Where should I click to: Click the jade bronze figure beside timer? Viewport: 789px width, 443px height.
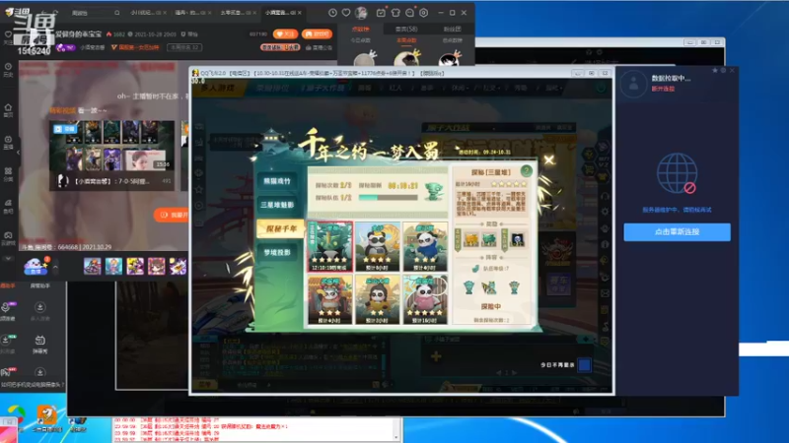coord(434,191)
